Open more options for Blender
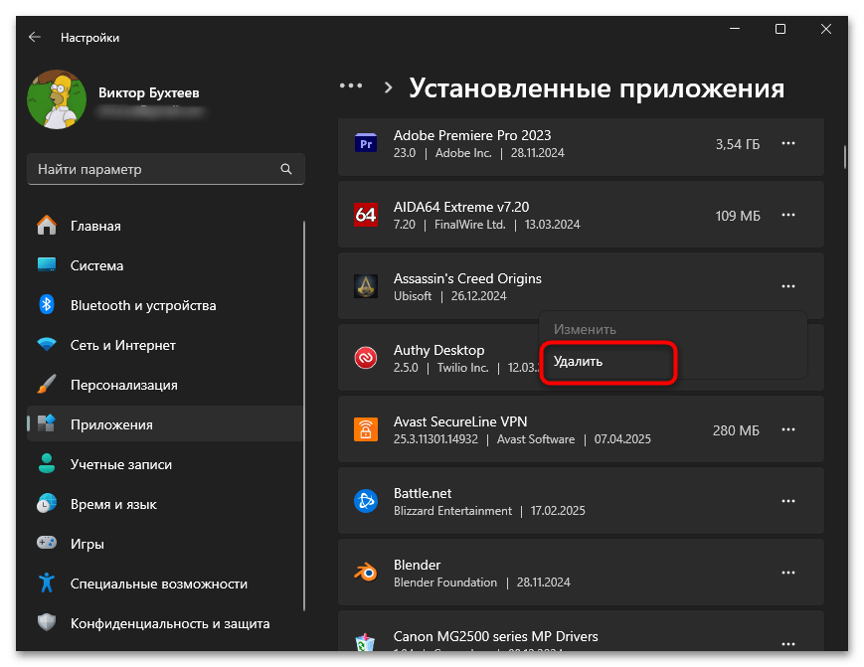 tap(788, 573)
